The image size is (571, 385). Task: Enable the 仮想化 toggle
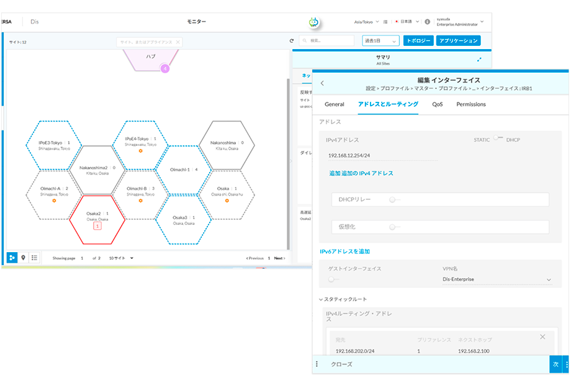click(393, 227)
